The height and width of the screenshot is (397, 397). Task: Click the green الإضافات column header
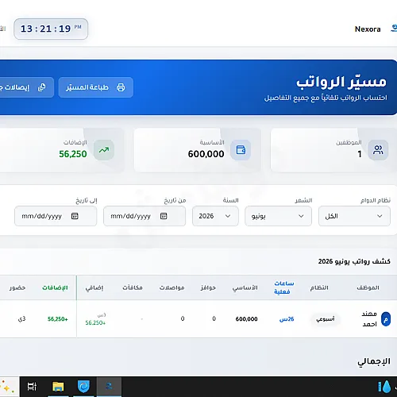(55, 287)
